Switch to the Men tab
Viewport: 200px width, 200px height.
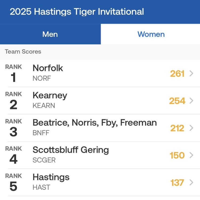(x=50, y=34)
